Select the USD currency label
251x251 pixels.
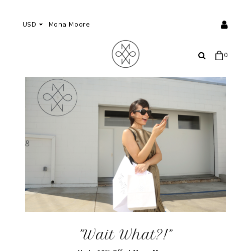pos(29,25)
